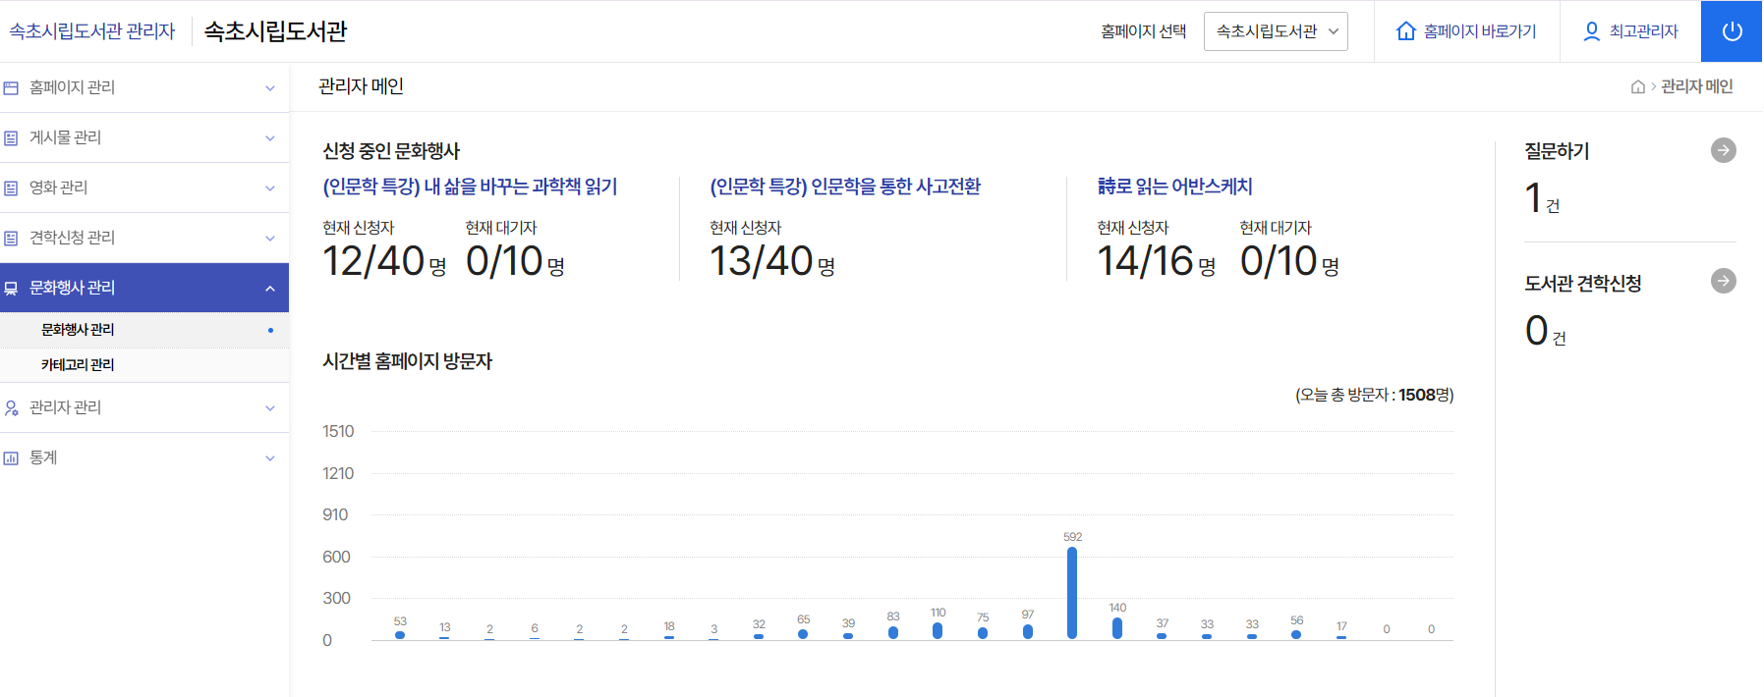Select the 카테고리 관리 submenu item
The height and width of the screenshot is (697, 1764).
[144, 365]
